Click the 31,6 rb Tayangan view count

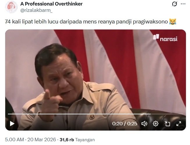tap(77, 140)
